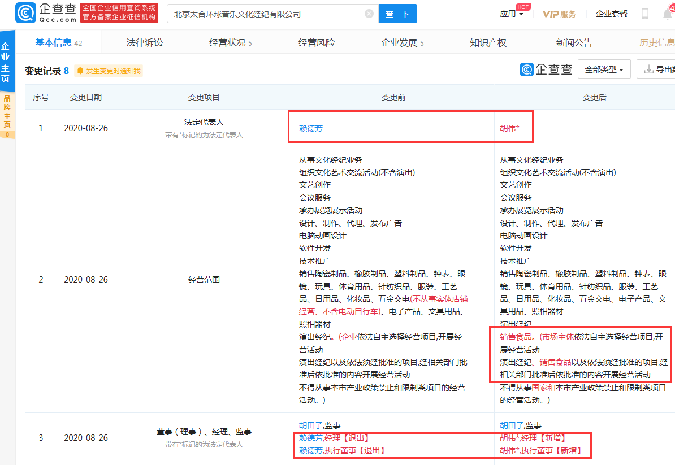Open 胡伟*,执行董事【新增】 link
The height and width of the screenshot is (465, 675).
pos(541,450)
